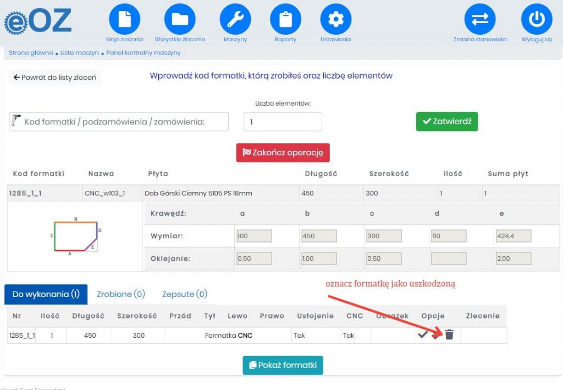Click the trash icon for row 1285_1_1

coord(449,334)
